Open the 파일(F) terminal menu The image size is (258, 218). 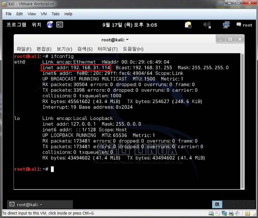(24, 49)
